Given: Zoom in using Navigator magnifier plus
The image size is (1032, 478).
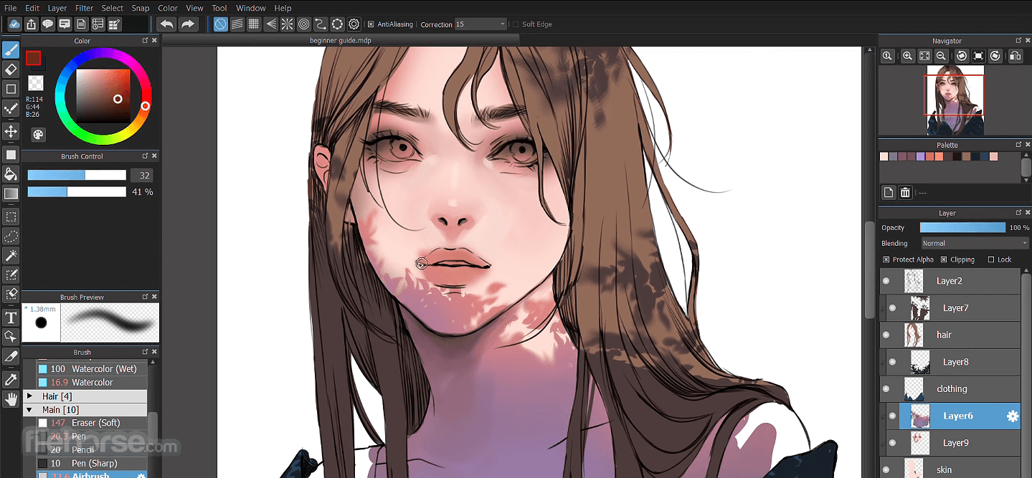Looking at the screenshot, I should [907, 56].
